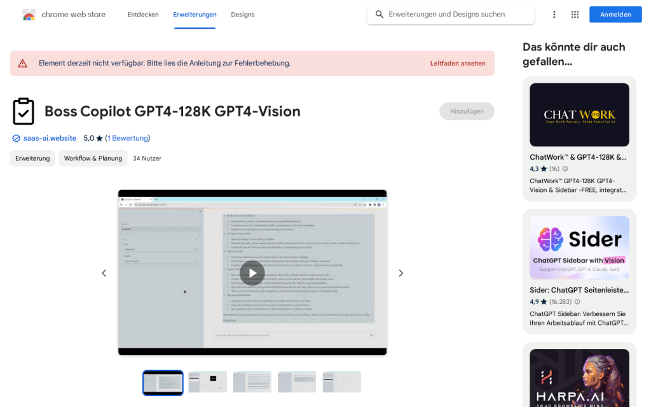
Task: Play the extension preview video
Action: 252,273
